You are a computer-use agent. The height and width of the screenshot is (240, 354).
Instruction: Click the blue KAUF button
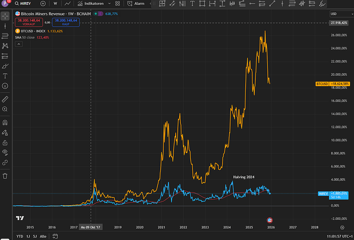[66, 22]
